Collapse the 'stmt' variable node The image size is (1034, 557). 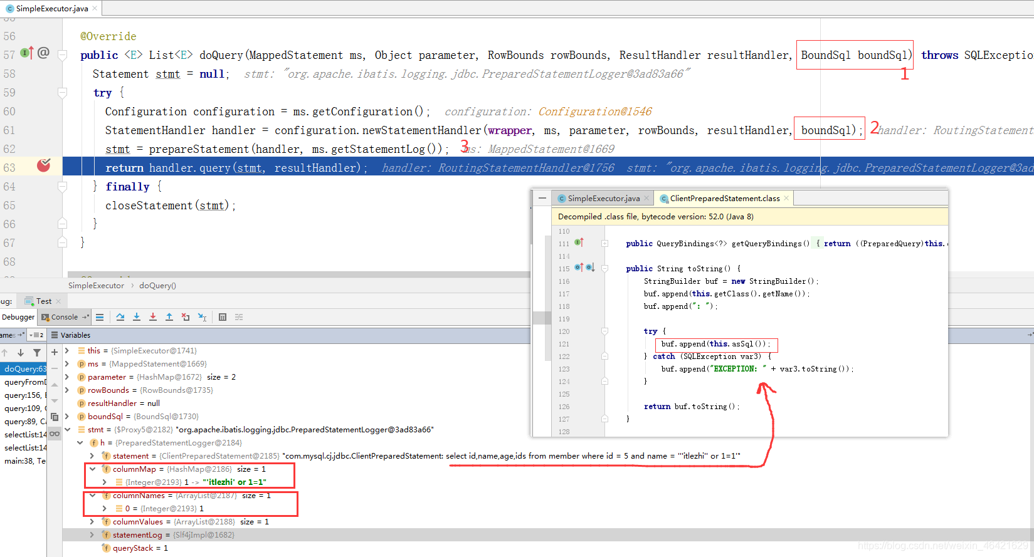click(67, 430)
